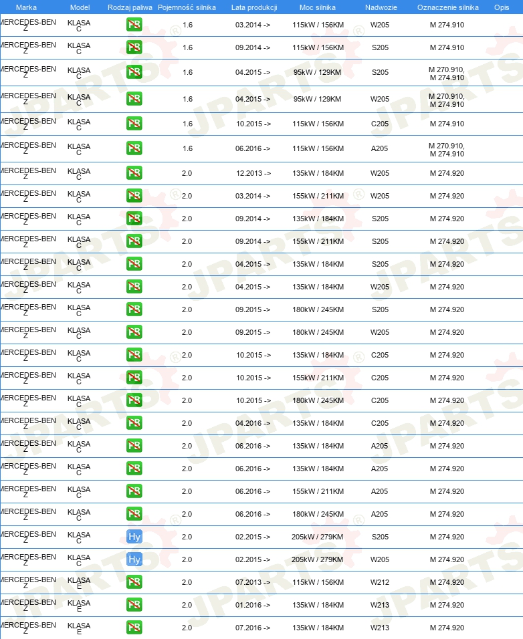Click 'M 270.910, M 274.910' in the A205 row
Screen dimensions: 523x639
(447, 150)
